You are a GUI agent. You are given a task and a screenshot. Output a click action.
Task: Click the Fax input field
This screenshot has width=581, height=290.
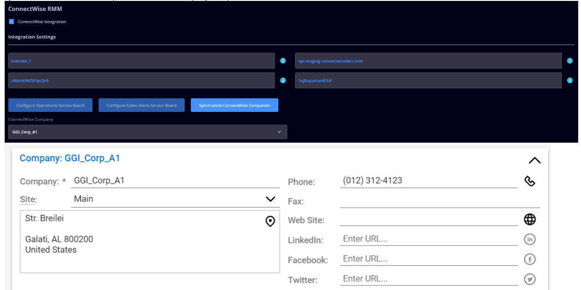(x=440, y=200)
